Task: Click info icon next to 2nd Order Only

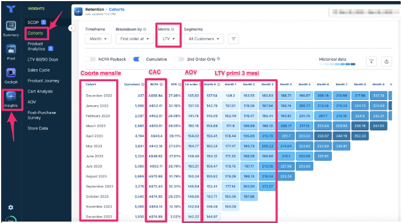Action: point(218,59)
